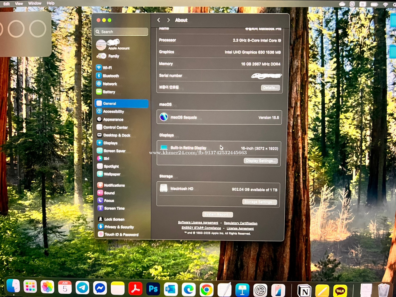This screenshot has width=396, height=297.
Task: Go forward with the right chevron
Action: 168,20
